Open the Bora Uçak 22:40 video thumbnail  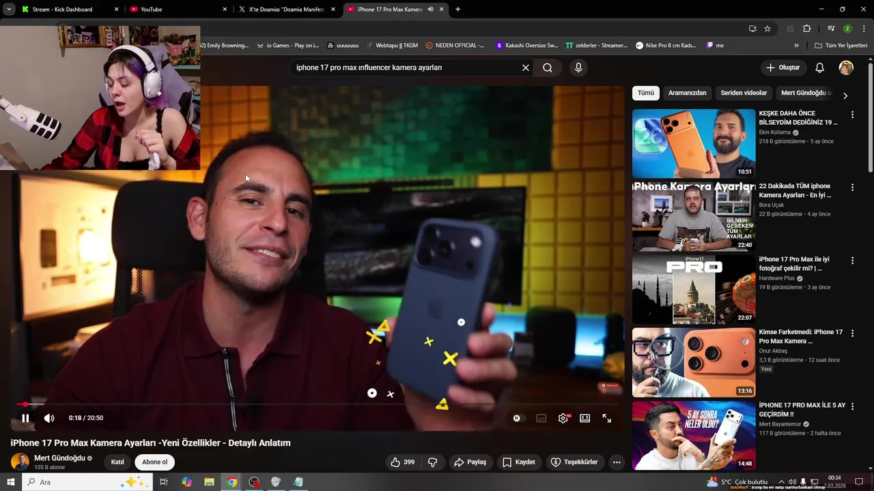(x=694, y=216)
